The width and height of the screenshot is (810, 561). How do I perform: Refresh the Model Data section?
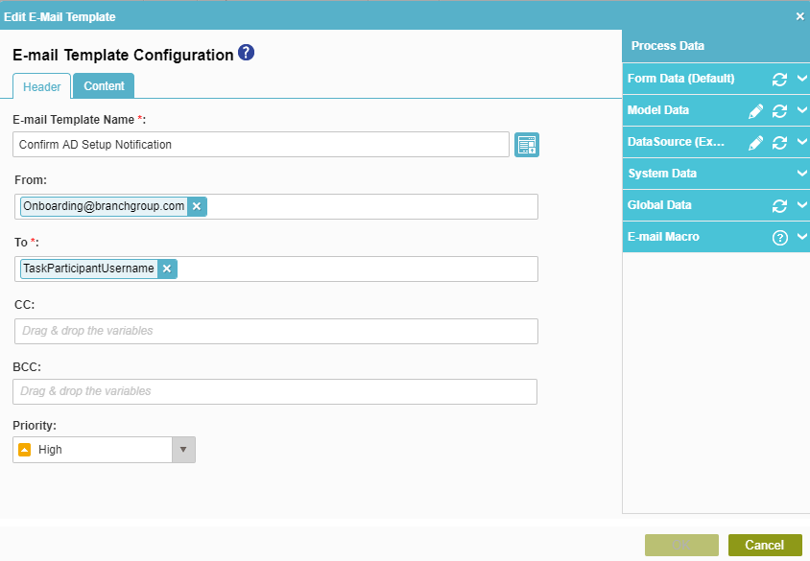pos(779,111)
